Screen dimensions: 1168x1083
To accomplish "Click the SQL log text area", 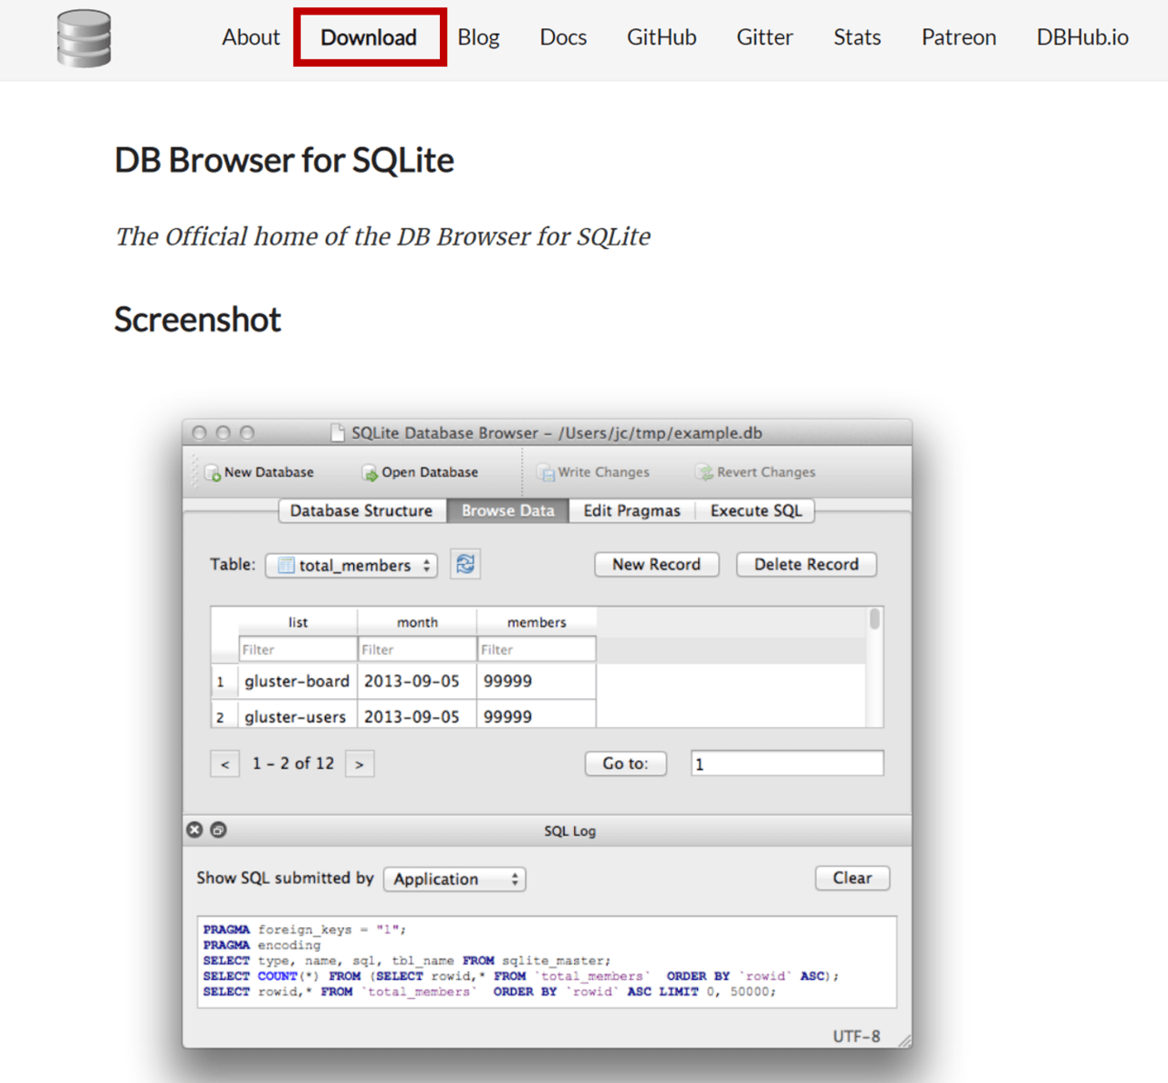I will click(x=547, y=962).
